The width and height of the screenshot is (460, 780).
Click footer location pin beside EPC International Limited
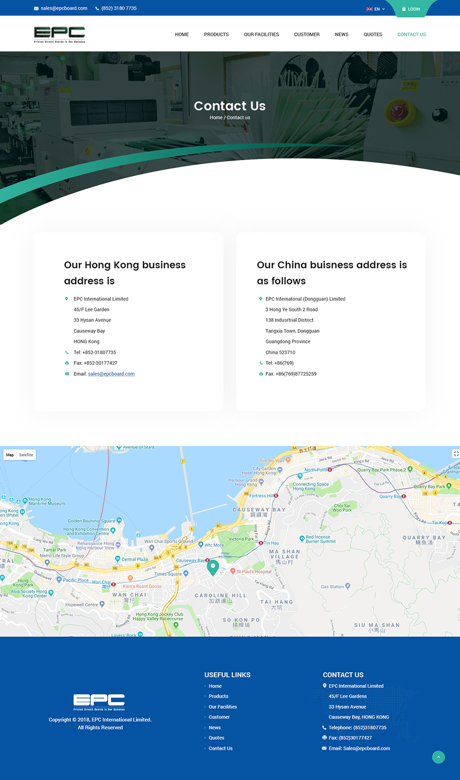point(325,686)
